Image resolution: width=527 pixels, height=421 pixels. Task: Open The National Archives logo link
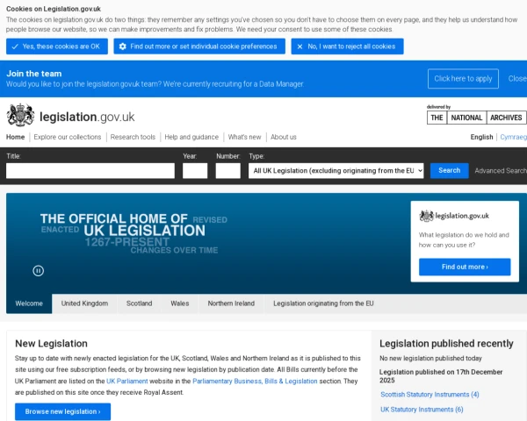click(x=476, y=115)
